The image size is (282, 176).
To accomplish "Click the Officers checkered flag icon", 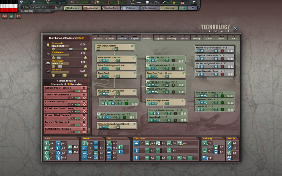I will (48, 72).
